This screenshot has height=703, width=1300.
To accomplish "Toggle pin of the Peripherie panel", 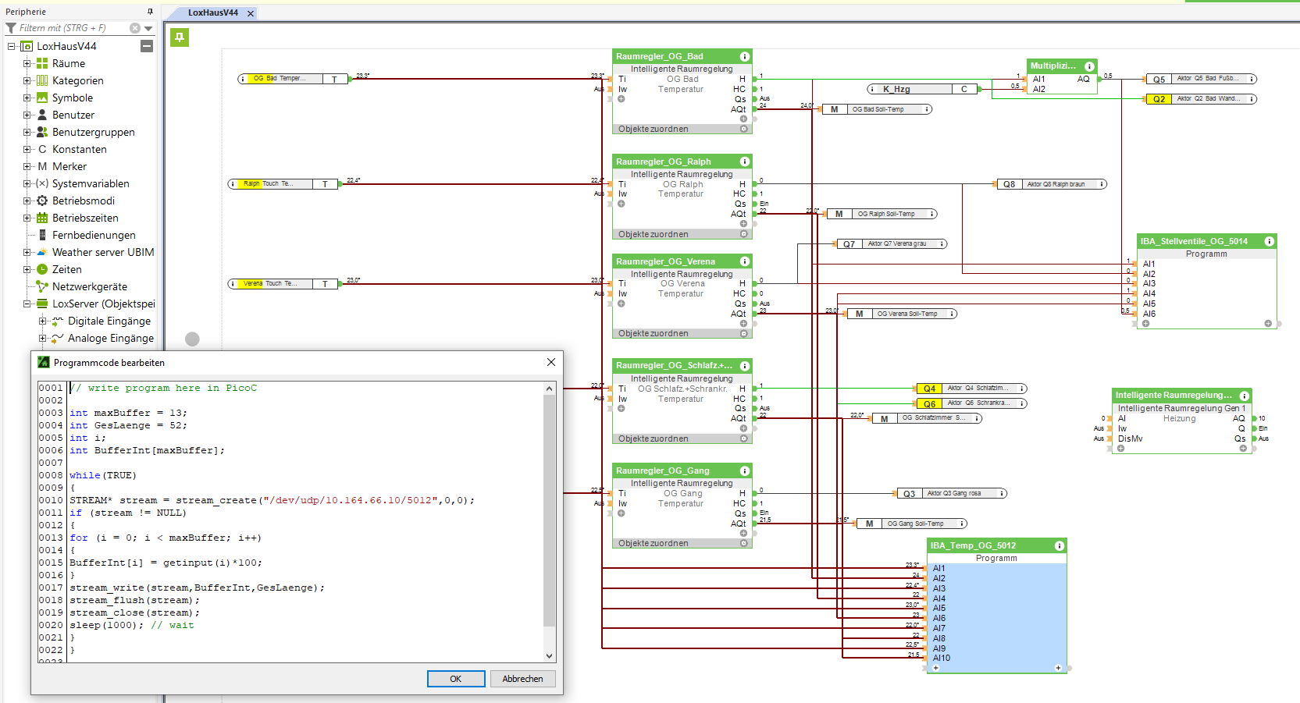I will pos(150,12).
